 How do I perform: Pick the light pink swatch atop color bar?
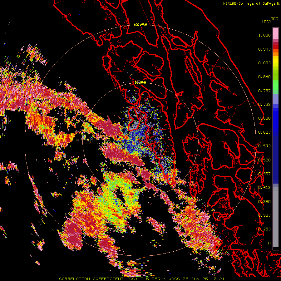click(276, 33)
